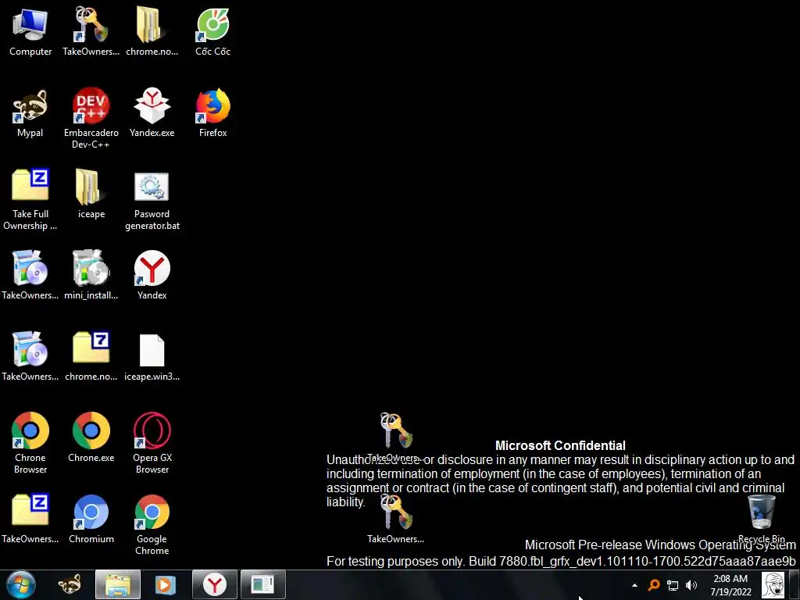The image size is (800, 600).
Task: Click the Yandex shortcut on the desktop
Action: [x=152, y=275]
